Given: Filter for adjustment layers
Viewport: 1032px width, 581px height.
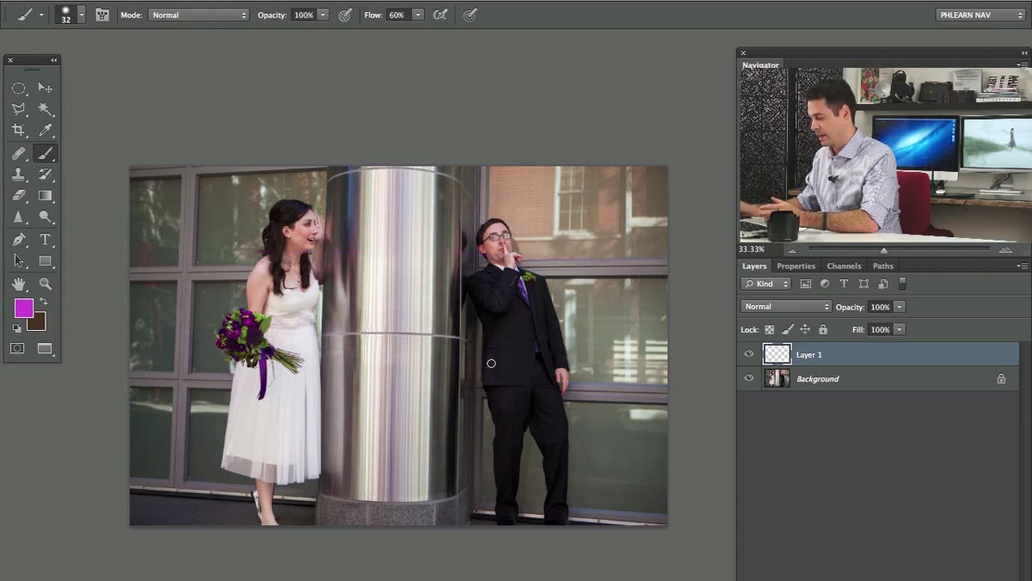Looking at the screenshot, I should coord(825,284).
